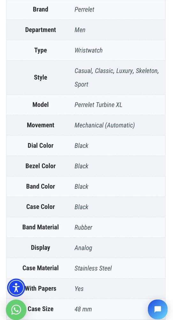Screen dimensions: 173x320
Task: Select the Men department value
Action: [80, 30]
